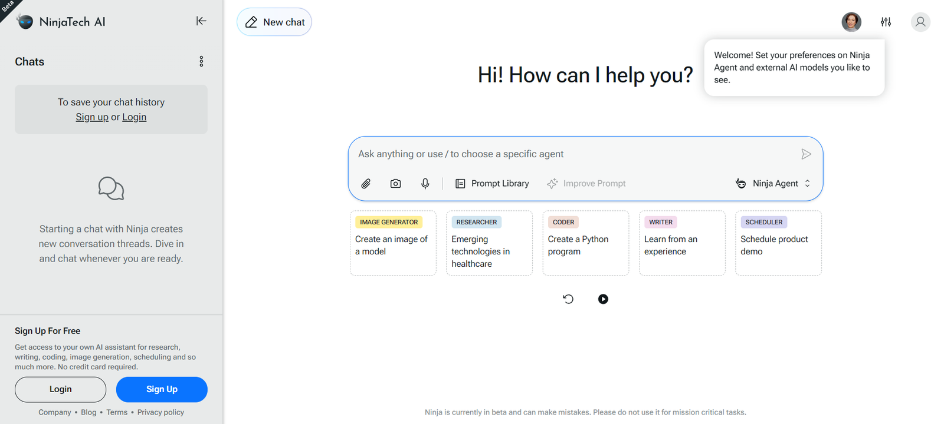Click the circular avatar photo in header

851,22
